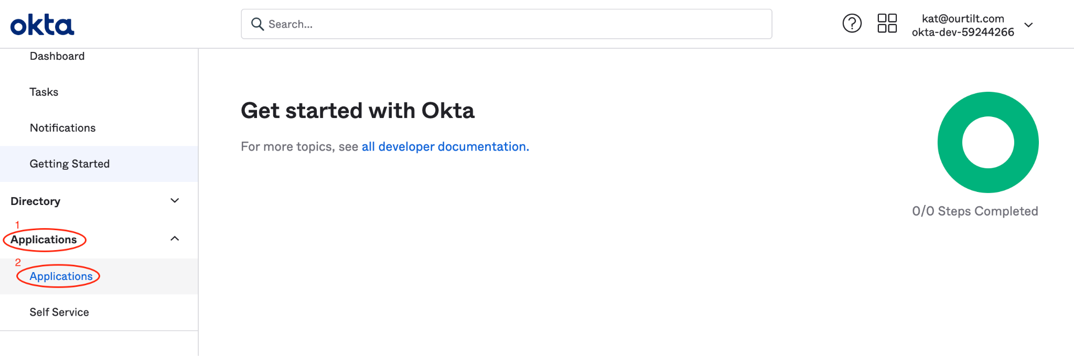Expand the Directory section chevron
This screenshot has width=1074, height=356.
point(175,201)
